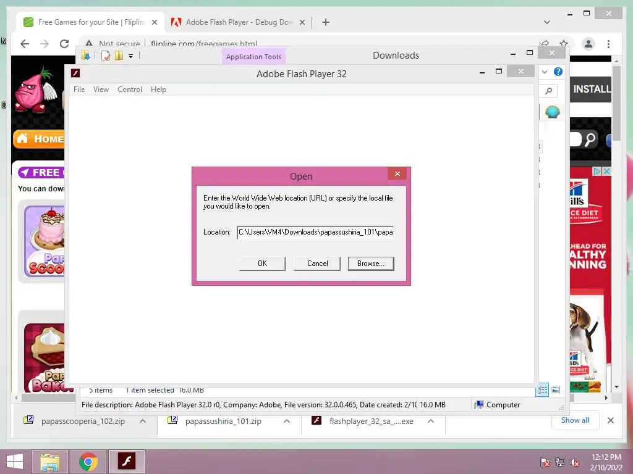This screenshot has width=633, height=474.
Task: Switch to Free Games Flipline tab
Action: (x=91, y=22)
